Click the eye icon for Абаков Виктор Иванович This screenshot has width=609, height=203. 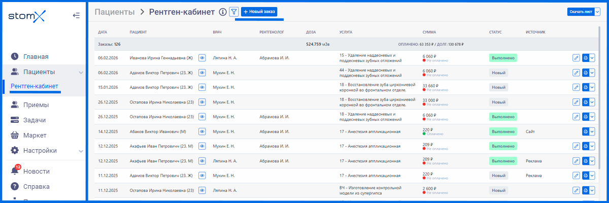pyautogui.click(x=202, y=131)
